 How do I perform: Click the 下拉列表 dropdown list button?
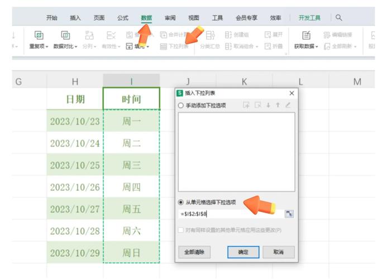point(174,46)
